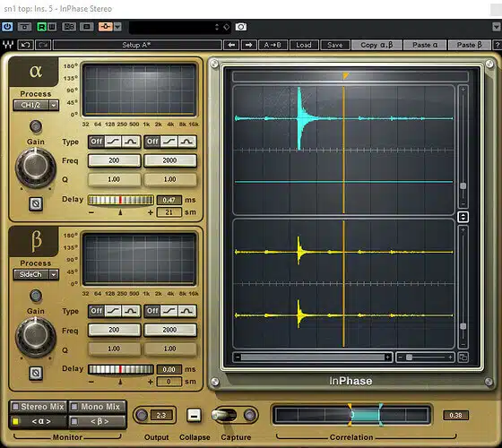Image resolution: width=502 pixels, height=448 pixels.
Task: Click the beta Gain knob
Action: click(36, 337)
